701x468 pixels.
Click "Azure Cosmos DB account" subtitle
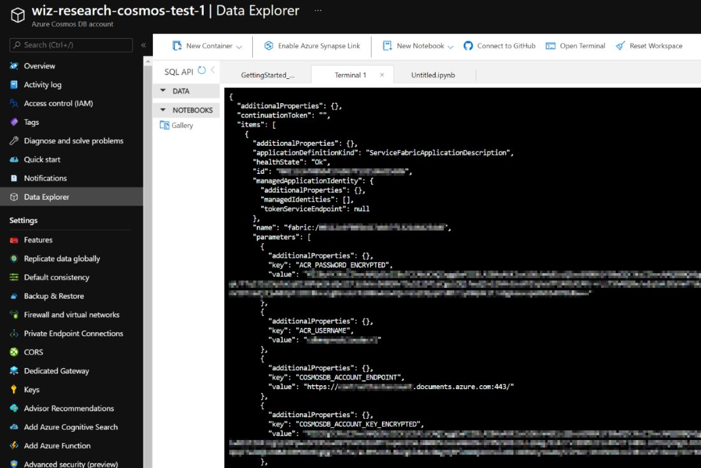tap(73, 24)
